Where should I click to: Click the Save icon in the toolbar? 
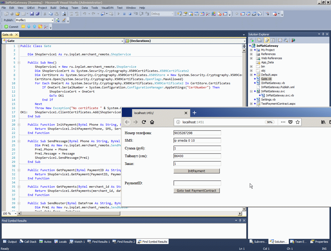[x=32, y=14]
